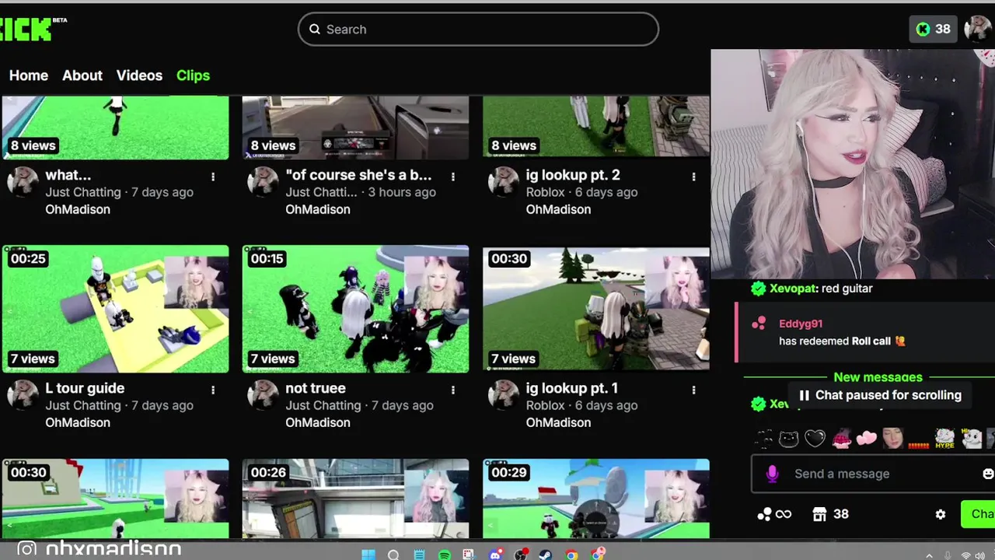The width and height of the screenshot is (995, 560).
Task: Play the "not truee" clip thumbnail
Action: 355,309
